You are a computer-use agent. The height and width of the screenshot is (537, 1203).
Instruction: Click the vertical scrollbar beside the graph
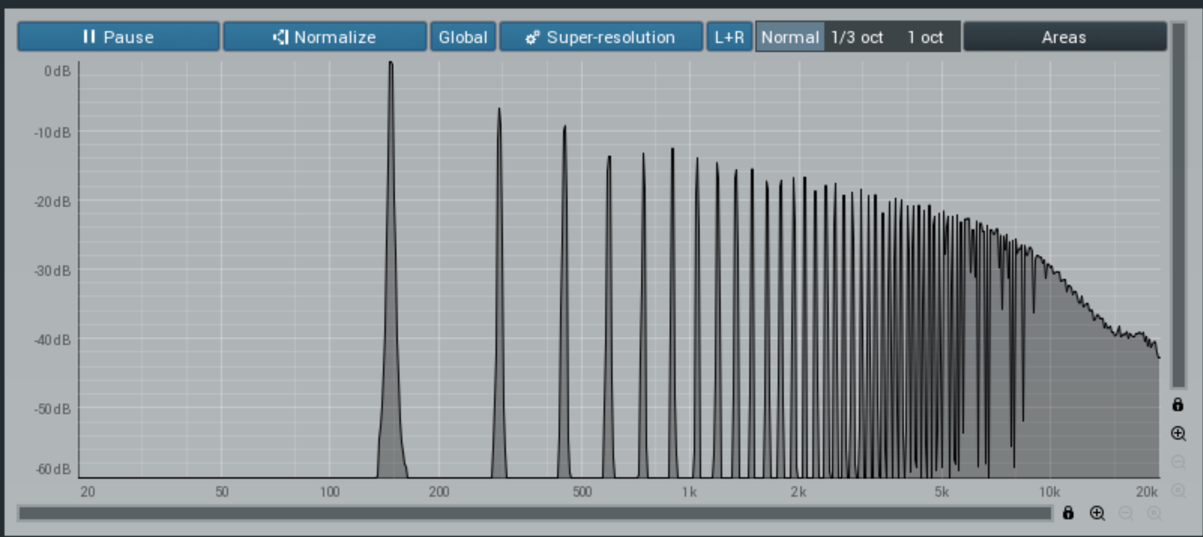pyautogui.click(x=1178, y=204)
